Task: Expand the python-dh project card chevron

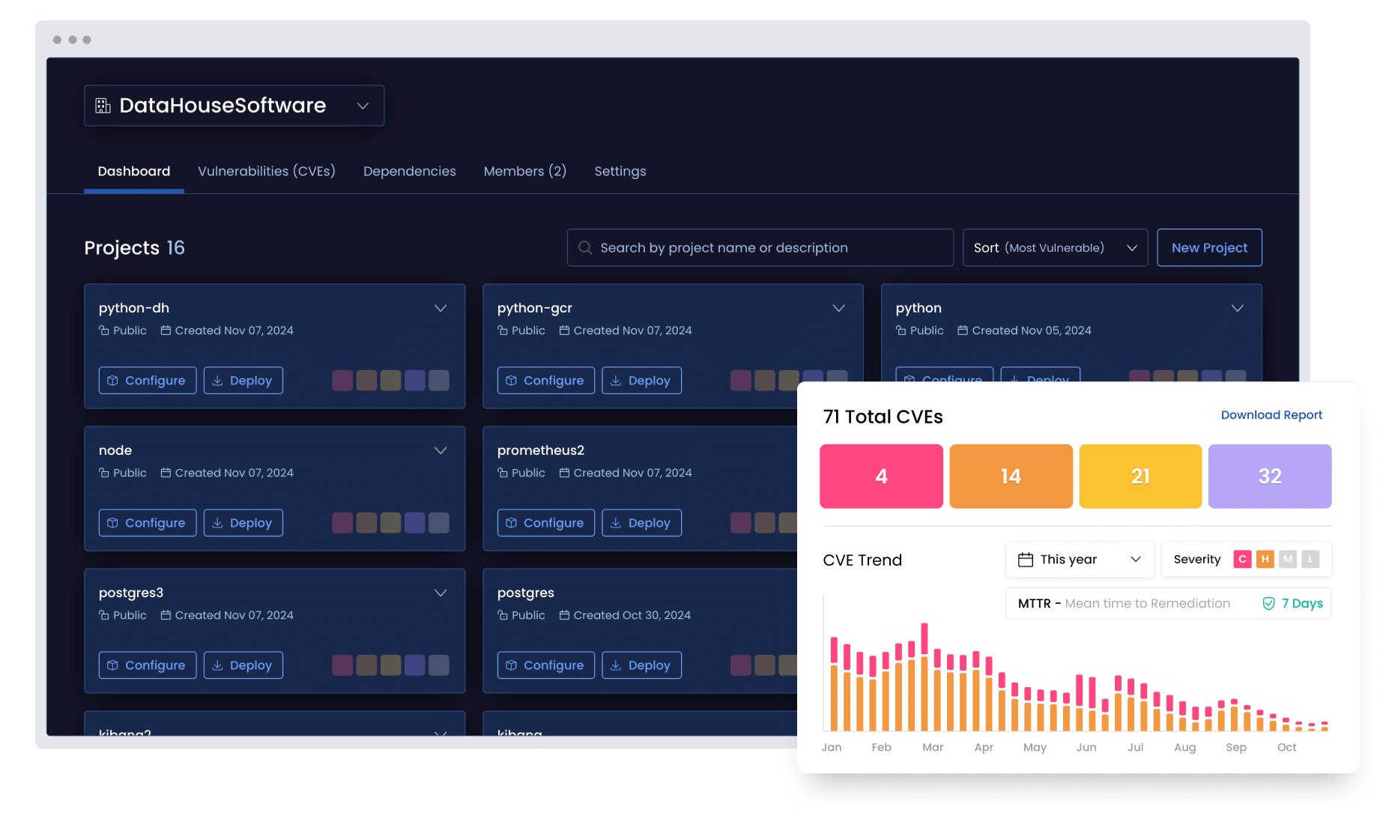Action: coord(441,309)
